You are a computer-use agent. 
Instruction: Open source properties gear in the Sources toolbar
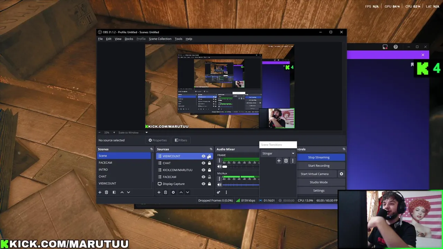173,192
